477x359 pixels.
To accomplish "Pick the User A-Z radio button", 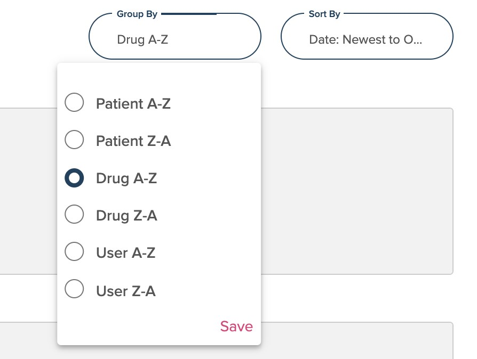I will [74, 252].
